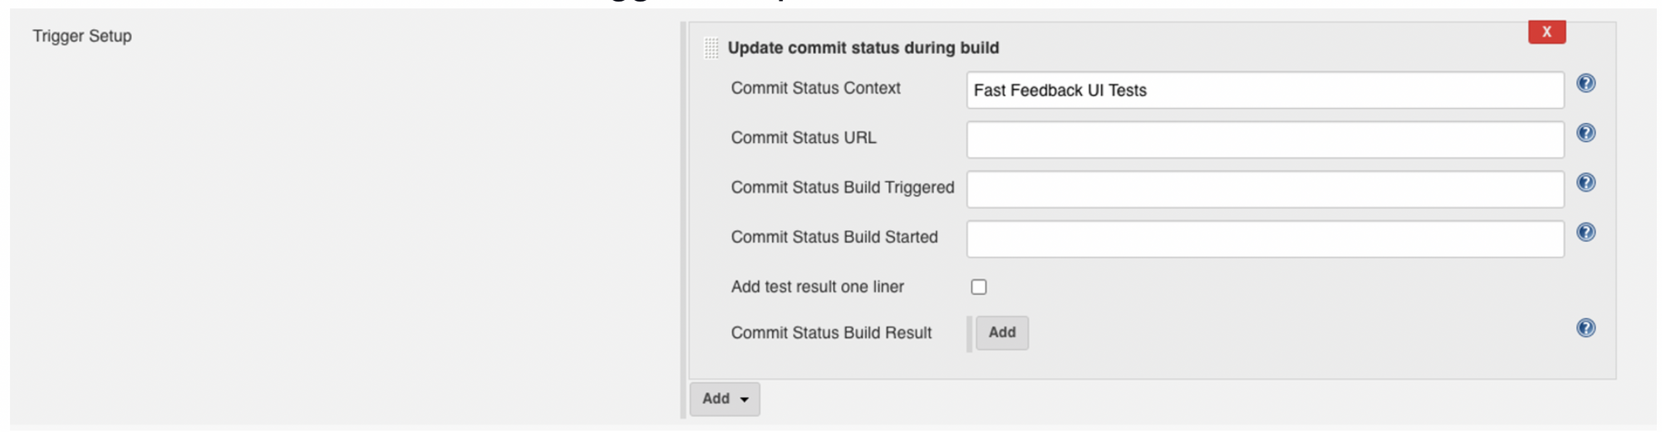Click Add beside Commit Status Build Result
The image size is (1662, 432).
[1001, 332]
